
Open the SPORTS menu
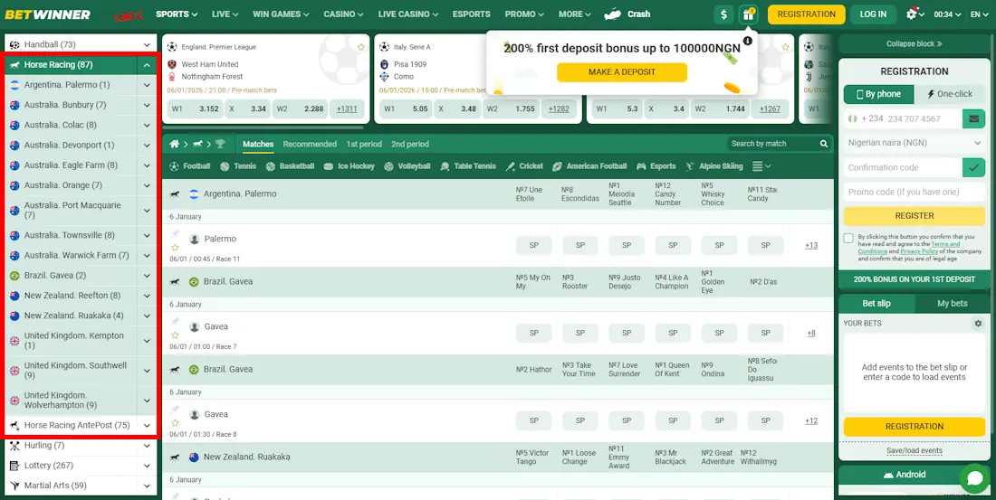coord(177,14)
